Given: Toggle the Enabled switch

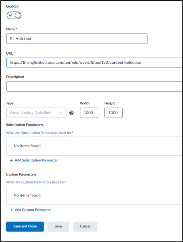Looking at the screenshot, I should (x=14, y=15).
